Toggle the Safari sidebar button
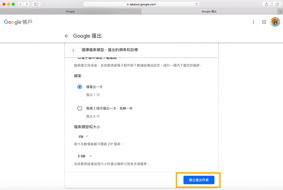 (36, 4)
